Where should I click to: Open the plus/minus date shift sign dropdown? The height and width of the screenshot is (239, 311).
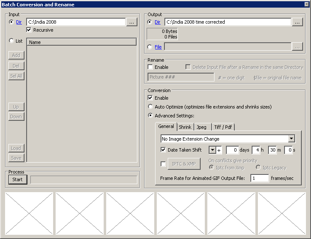click(x=212, y=150)
